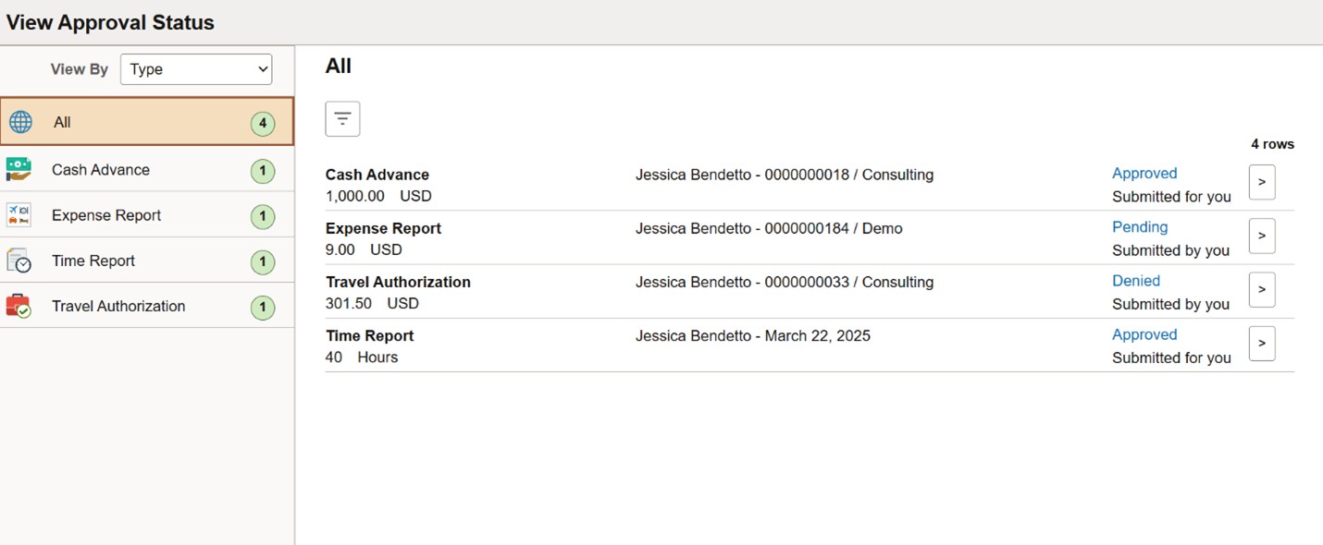Expand the Cash Advance row details arrow
This screenshot has width=1323, height=545.
click(x=1262, y=183)
